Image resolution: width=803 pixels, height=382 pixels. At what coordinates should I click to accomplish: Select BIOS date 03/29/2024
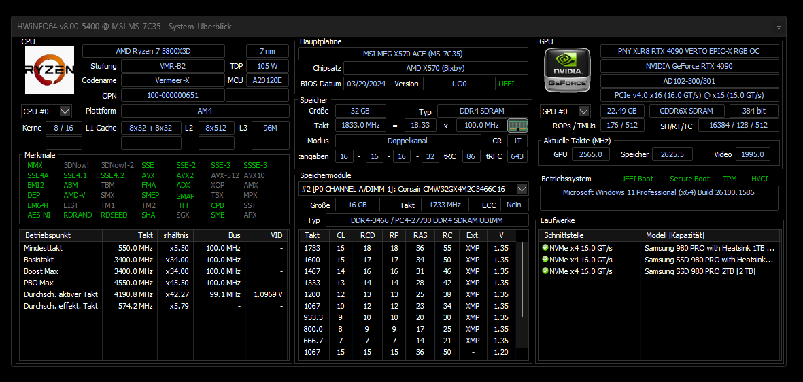click(x=366, y=84)
